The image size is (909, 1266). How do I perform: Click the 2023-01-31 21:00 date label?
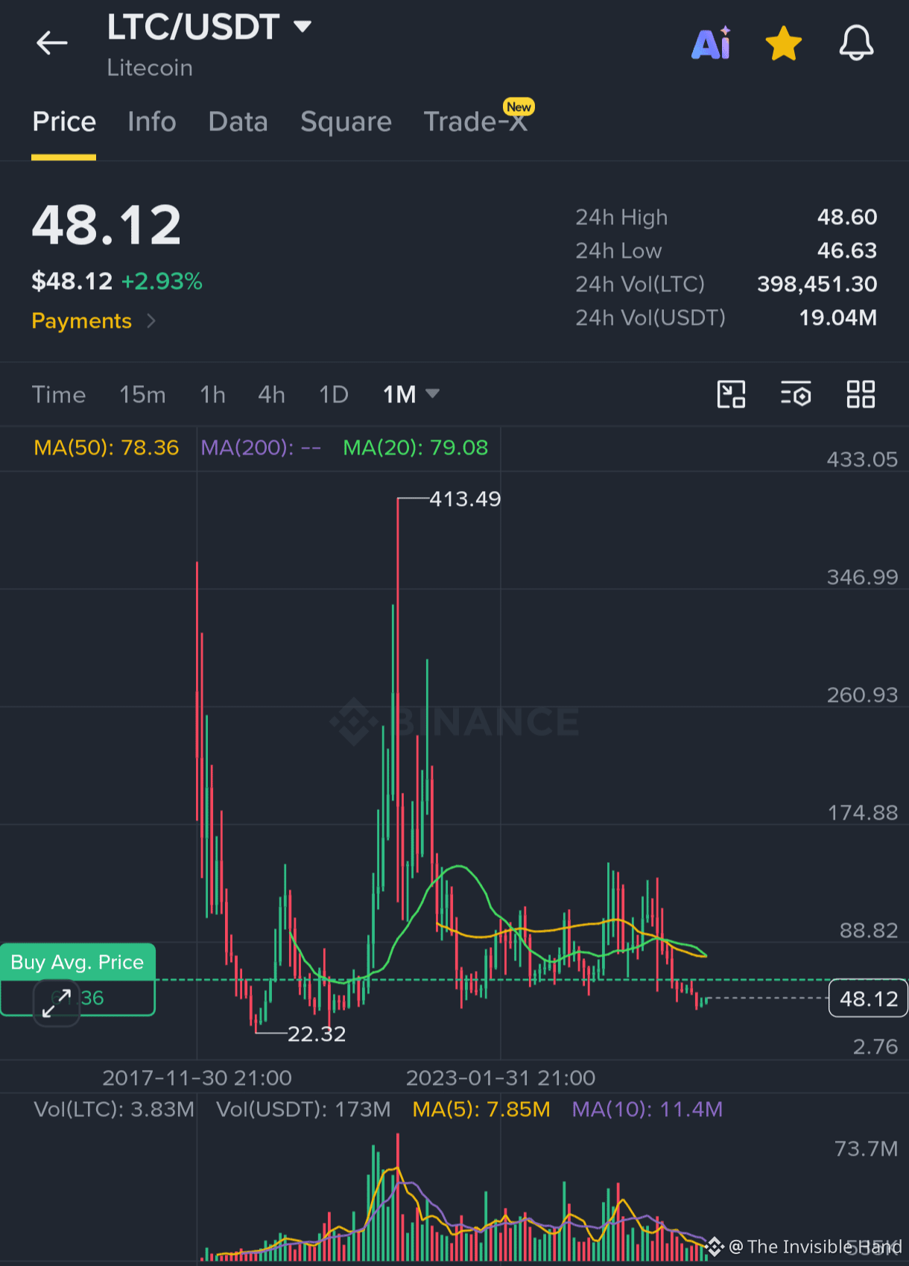[x=501, y=1077]
